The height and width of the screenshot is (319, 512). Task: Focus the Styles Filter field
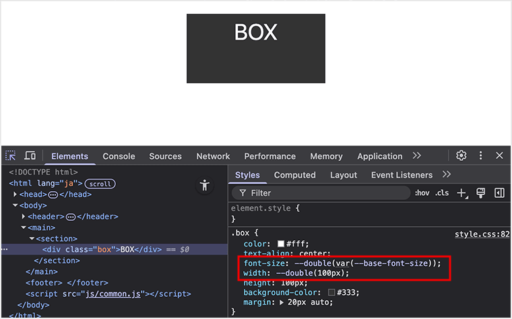click(321, 193)
